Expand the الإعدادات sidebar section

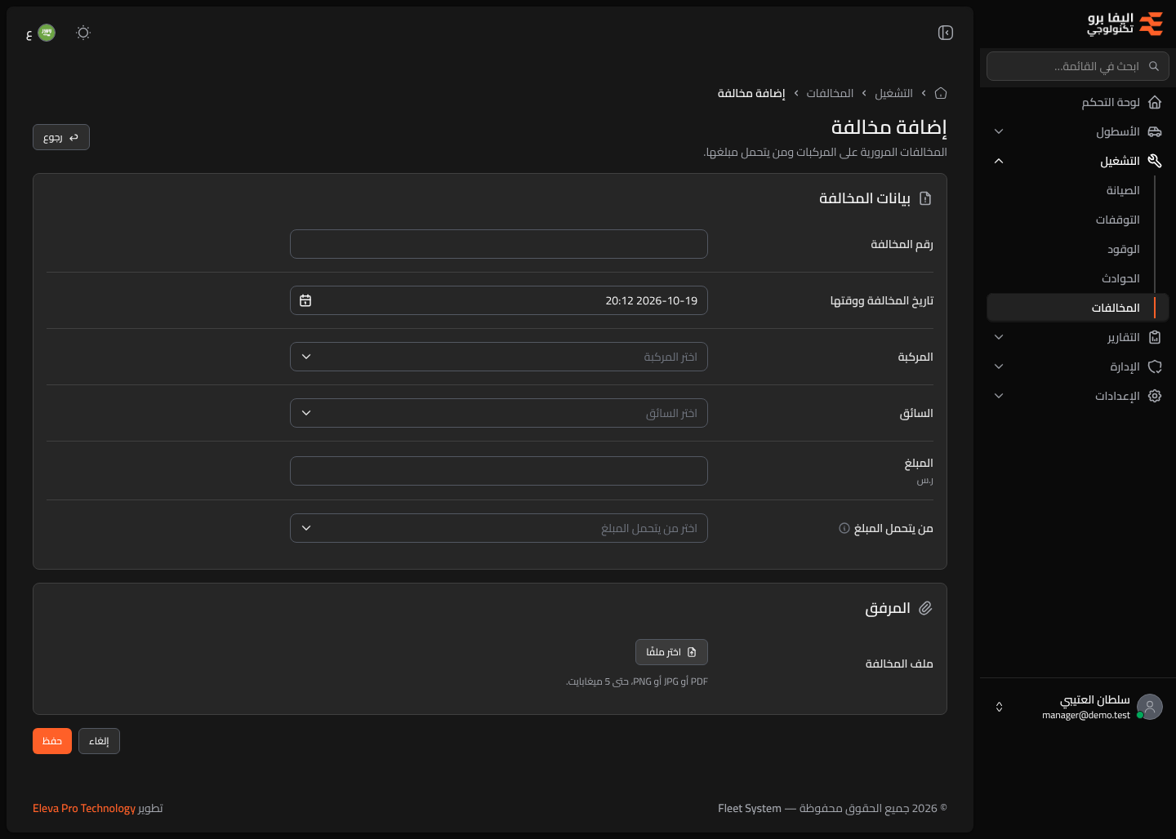(1078, 396)
